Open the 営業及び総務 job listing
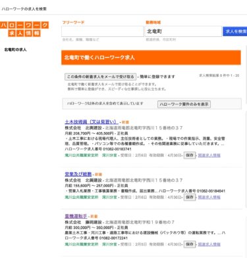 [x=78, y=174]
